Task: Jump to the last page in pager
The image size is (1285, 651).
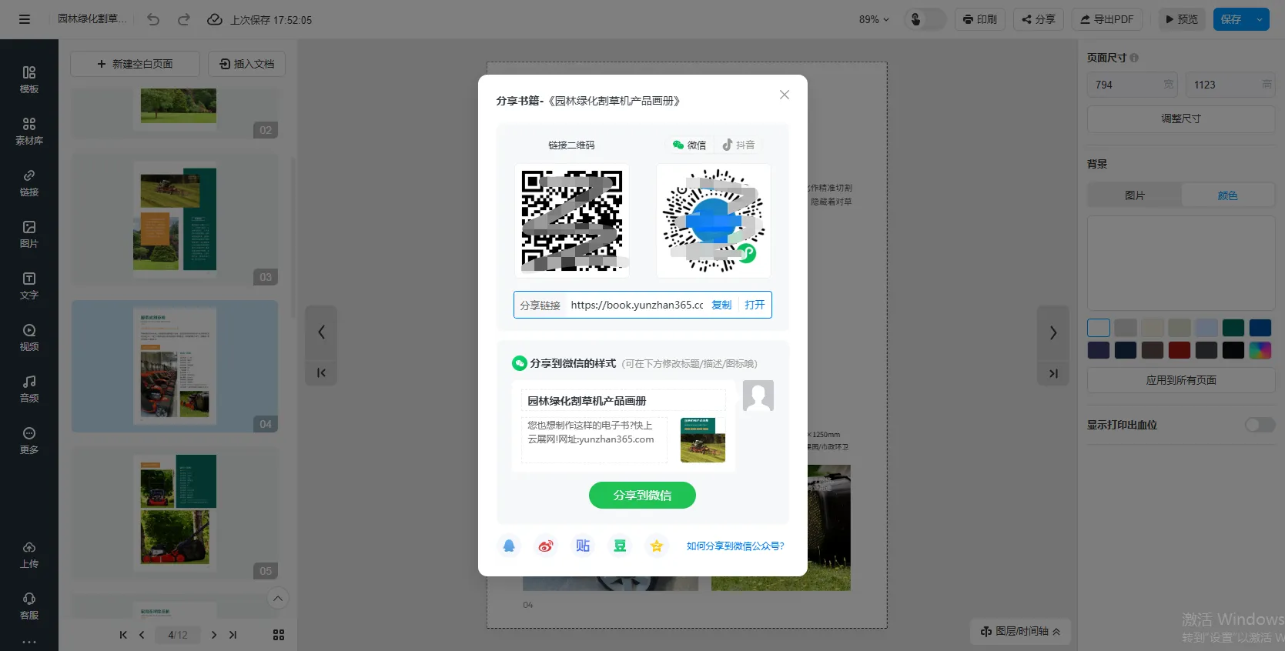Action: pos(233,635)
